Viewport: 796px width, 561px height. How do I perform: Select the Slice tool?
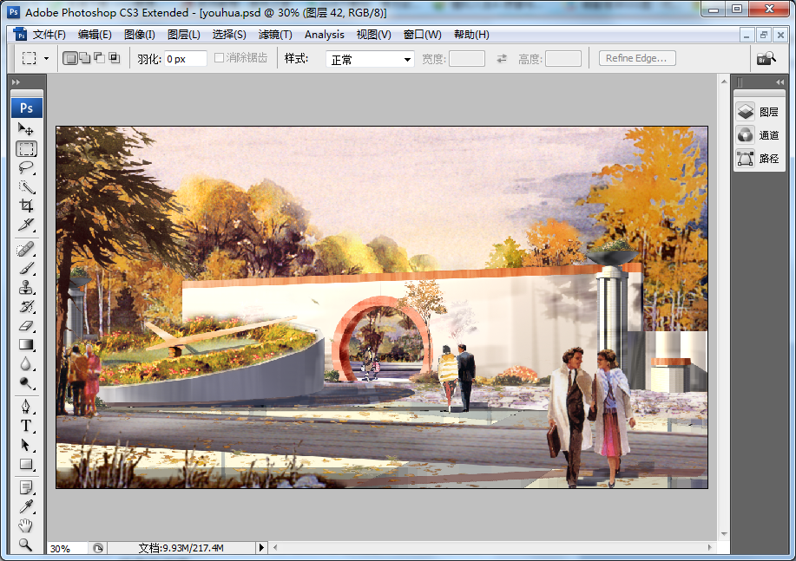[x=26, y=225]
